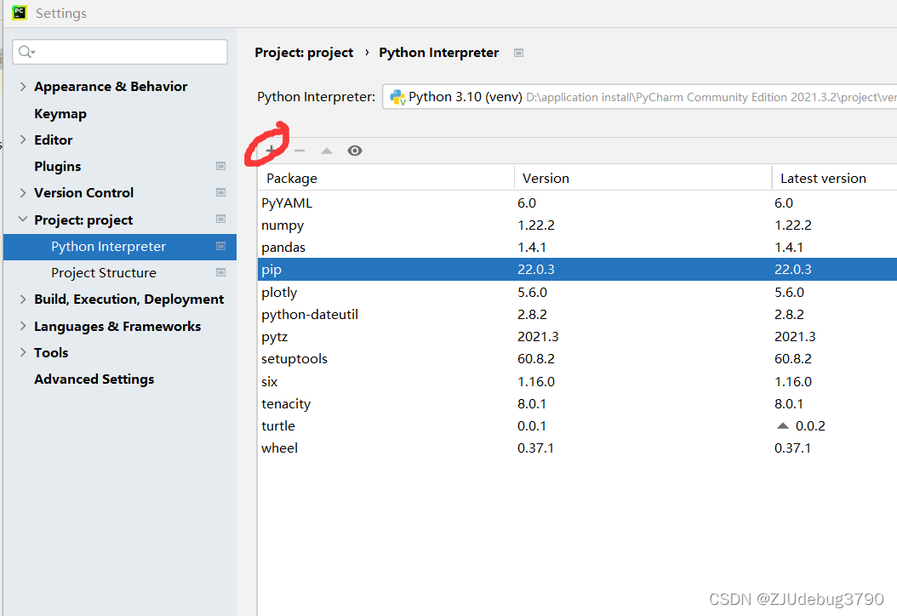The height and width of the screenshot is (616, 897).
Task: Collapse the Project: project section
Action: tap(23, 219)
